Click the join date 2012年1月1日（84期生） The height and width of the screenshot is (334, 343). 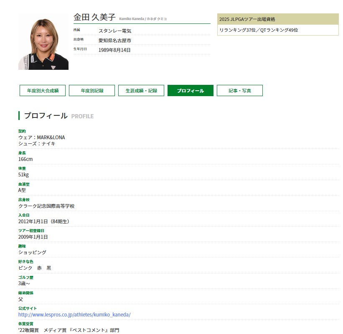[x=44, y=222]
